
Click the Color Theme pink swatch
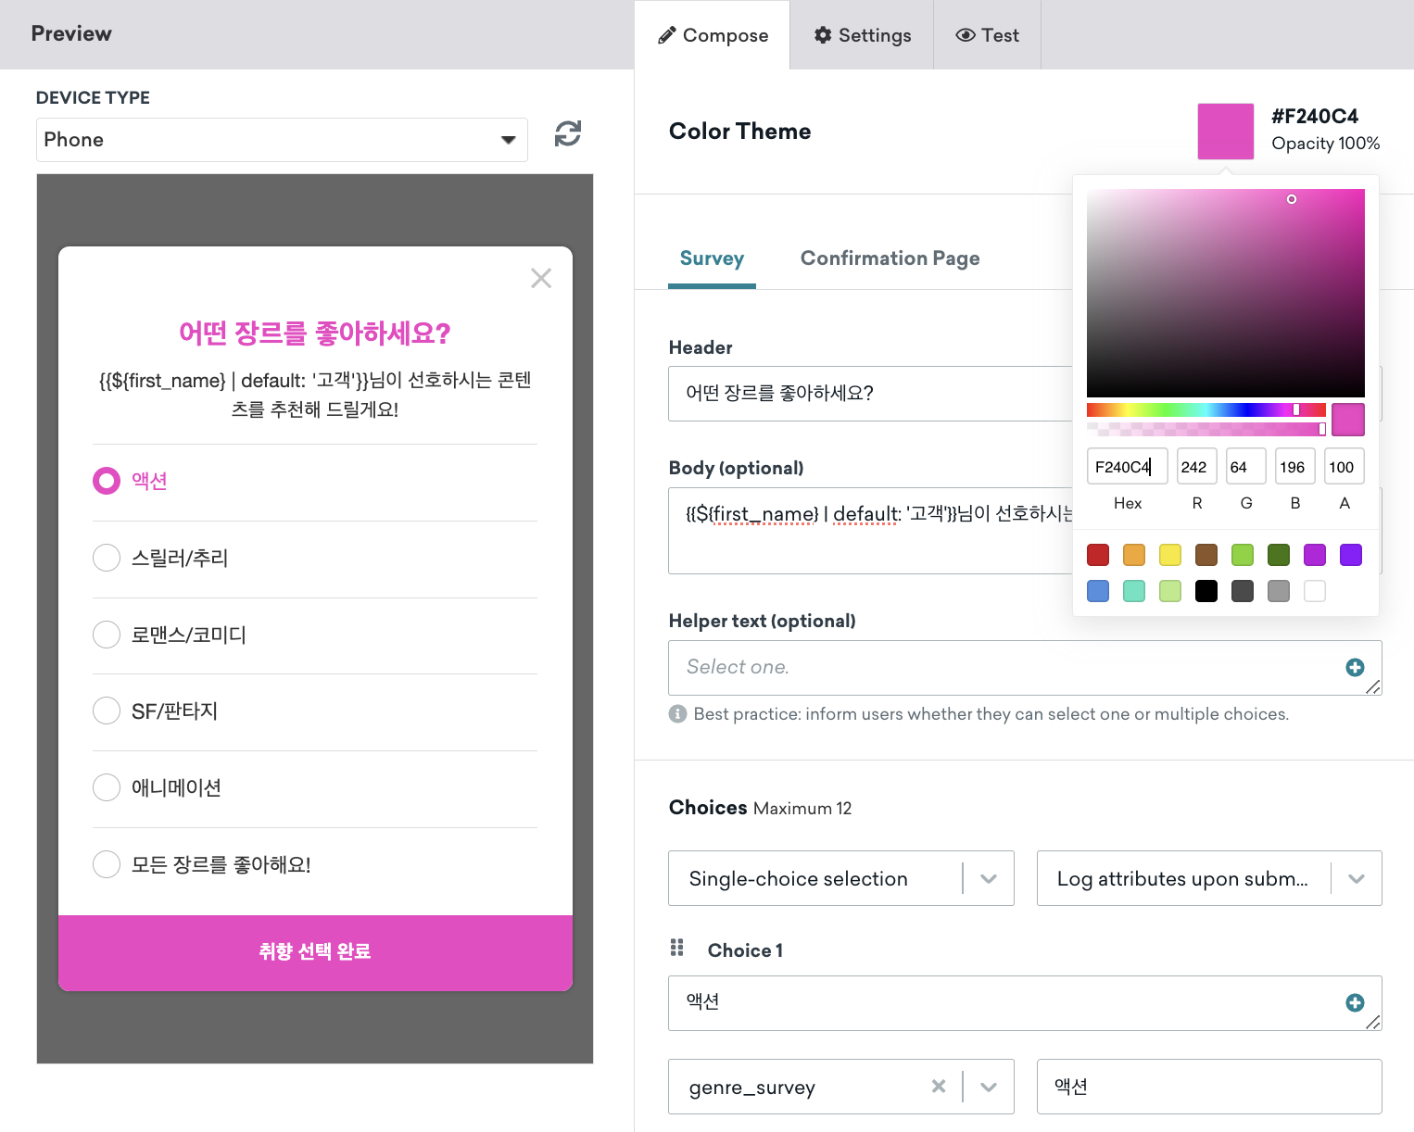[1225, 132]
